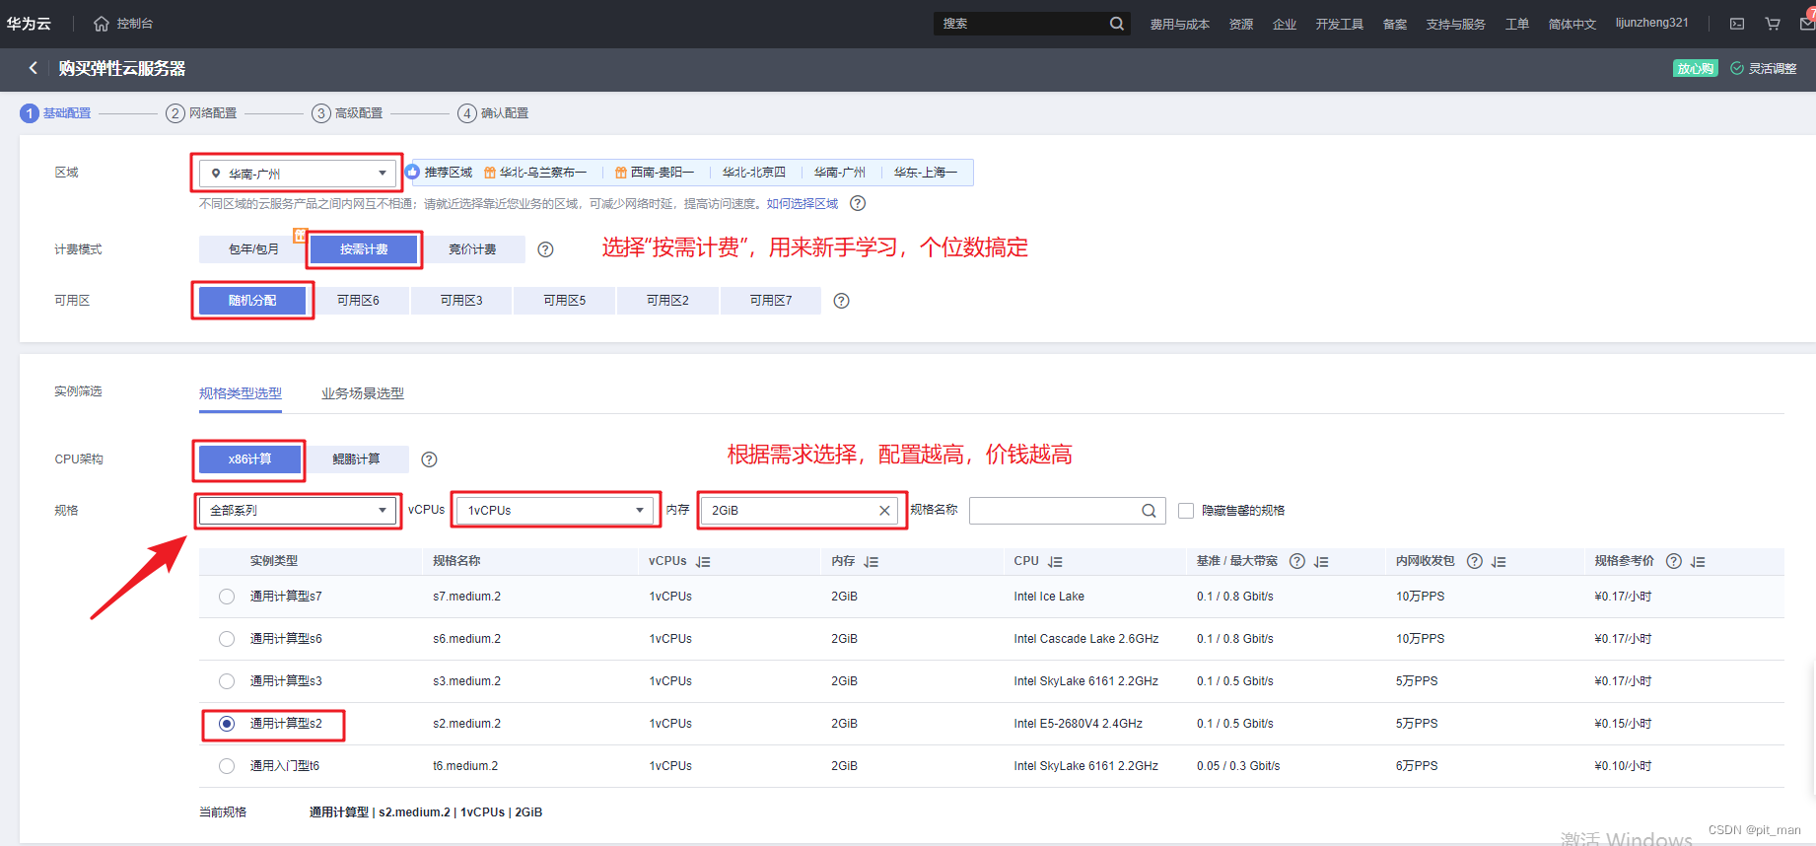This screenshot has width=1816, height=846.
Task: Select 可用区6
Action: click(358, 301)
